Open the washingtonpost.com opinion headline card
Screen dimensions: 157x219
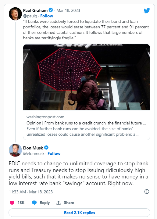point(87,125)
